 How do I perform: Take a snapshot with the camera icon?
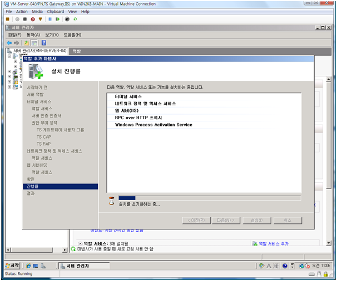point(67,19)
